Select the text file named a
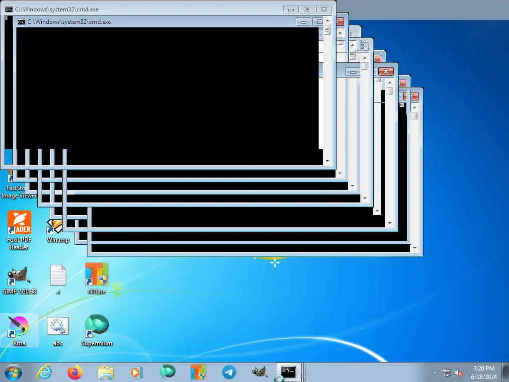 pyautogui.click(x=58, y=280)
